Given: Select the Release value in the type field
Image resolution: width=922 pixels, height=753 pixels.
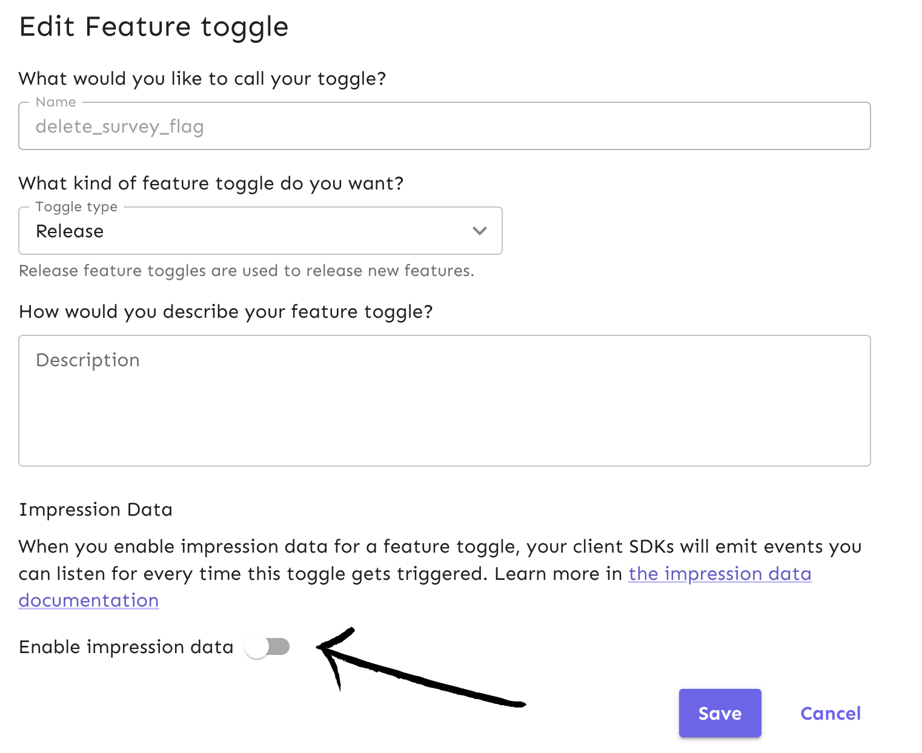Looking at the screenshot, I should pos(70,231).
